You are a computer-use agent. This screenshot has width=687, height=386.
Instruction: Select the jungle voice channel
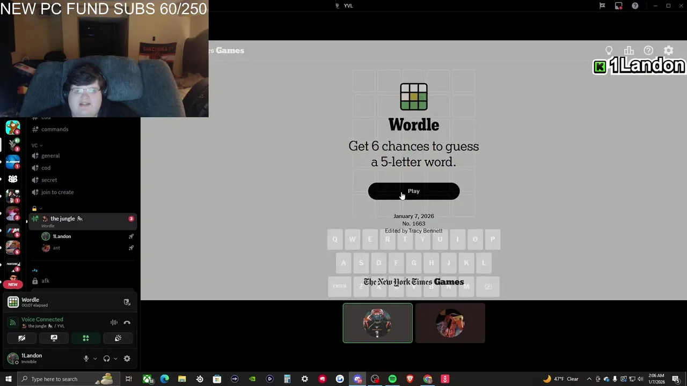click(83, 220)
